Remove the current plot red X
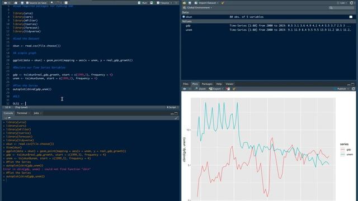 [228, 89]
